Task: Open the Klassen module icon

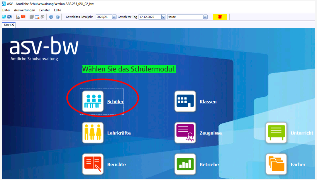Action: [x=185, y=102]
